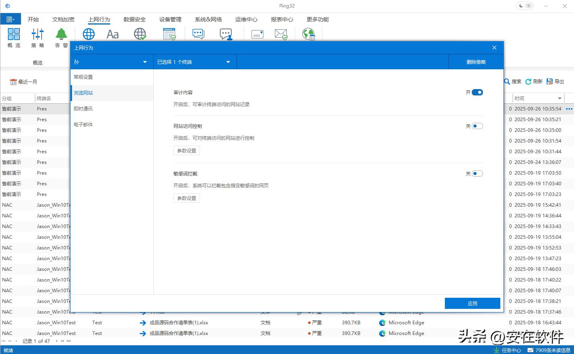Enable the 网站访问控制 toggle
This screenshot has height=354, width=574.
click(x=477, y=126)
